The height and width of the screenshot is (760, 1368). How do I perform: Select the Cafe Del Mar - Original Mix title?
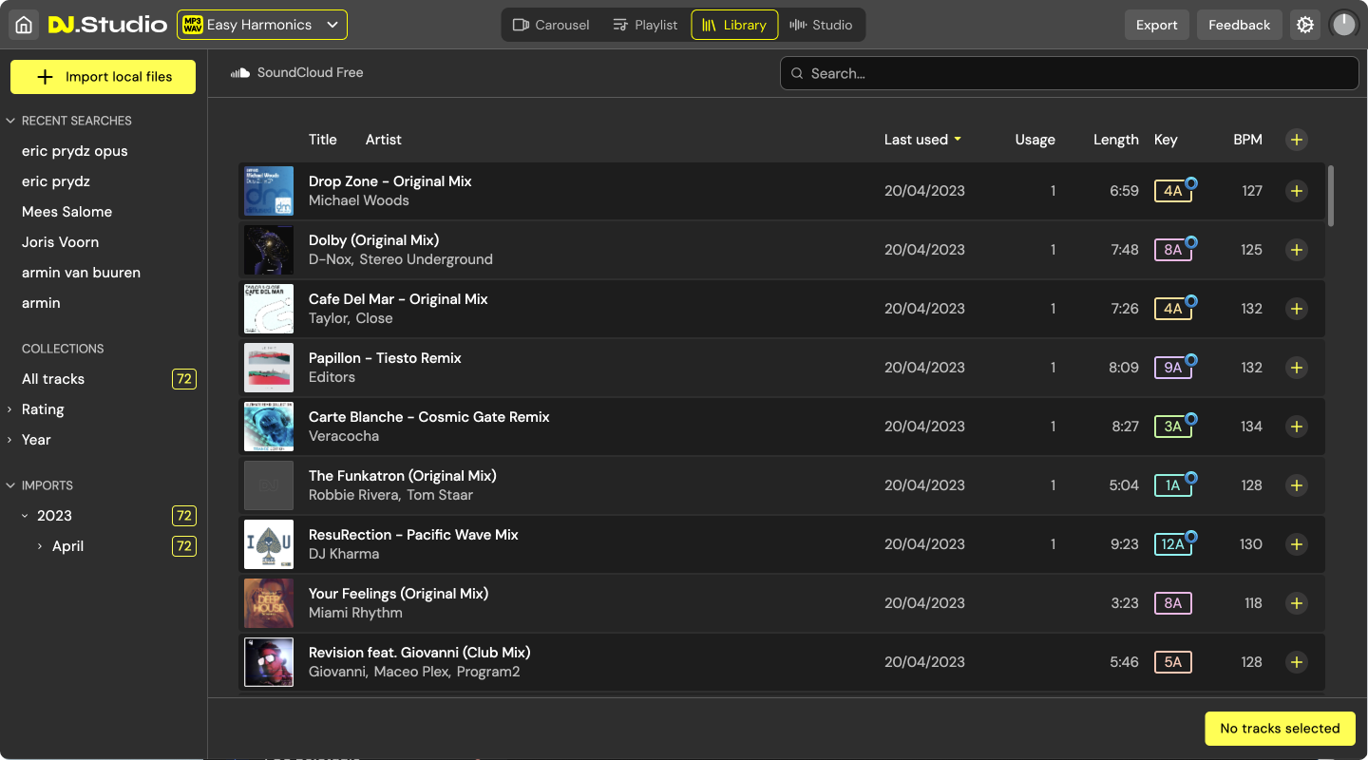(x=398, y=299)
